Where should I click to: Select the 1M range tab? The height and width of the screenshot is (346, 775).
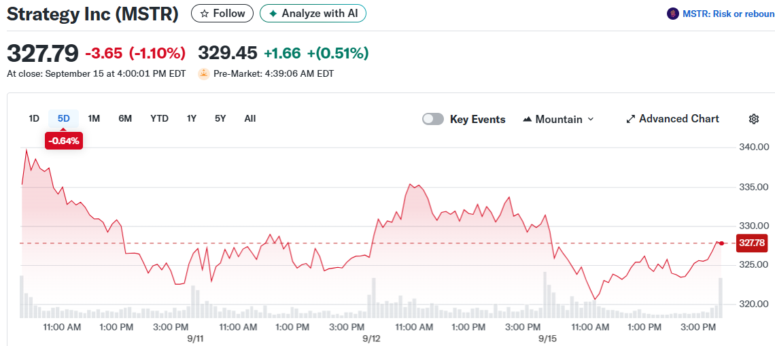[x=94, y=119]
